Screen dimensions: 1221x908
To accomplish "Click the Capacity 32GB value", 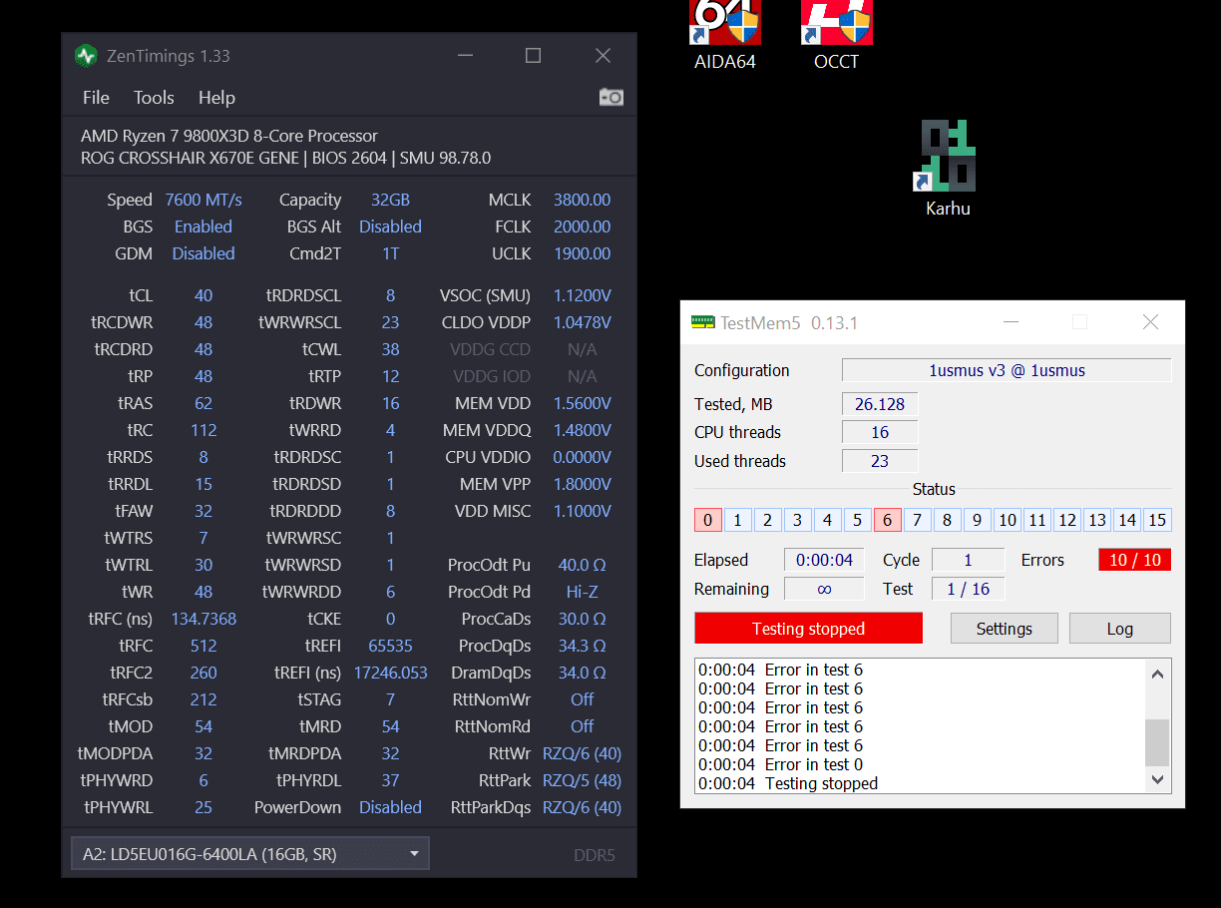I will pos(390,200).
